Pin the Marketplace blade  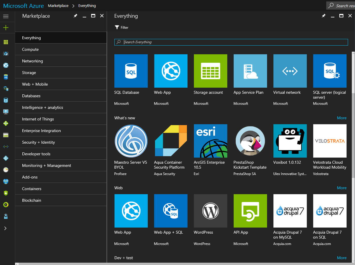[x=75, y=16]
